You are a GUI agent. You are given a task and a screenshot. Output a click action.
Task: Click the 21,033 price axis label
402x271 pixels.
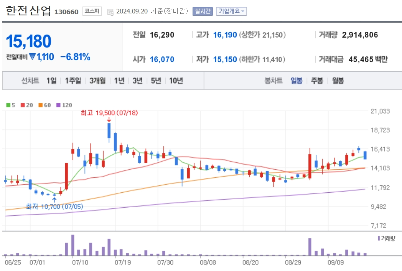[x=380, y=111]
